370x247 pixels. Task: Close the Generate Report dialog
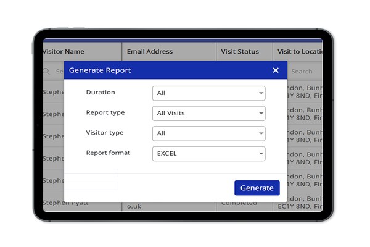[276, 70]
